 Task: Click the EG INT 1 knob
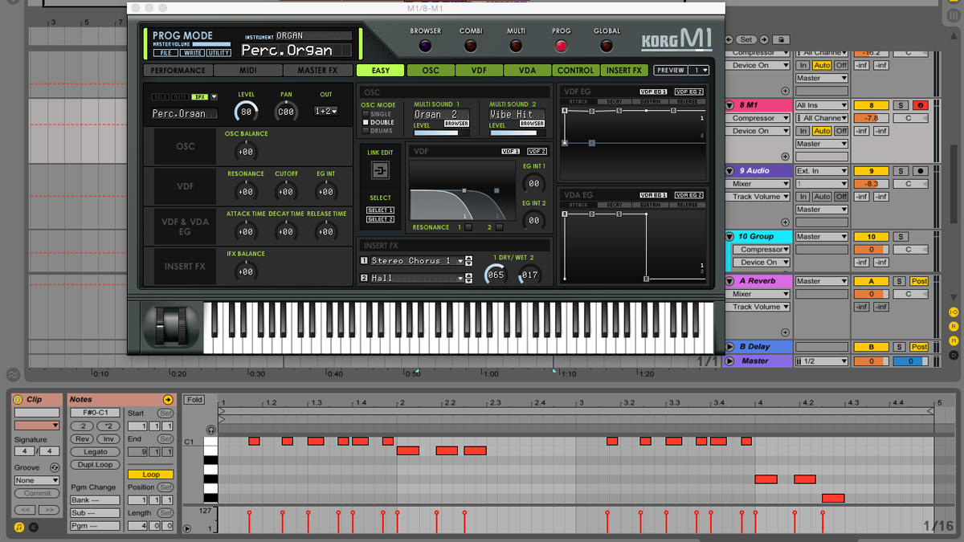click(534, 183)
